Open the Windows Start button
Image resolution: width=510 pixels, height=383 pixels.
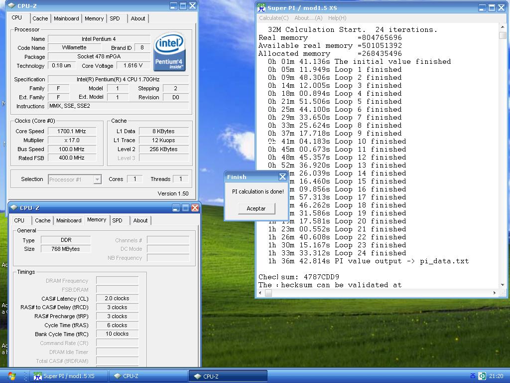point(11,376)
